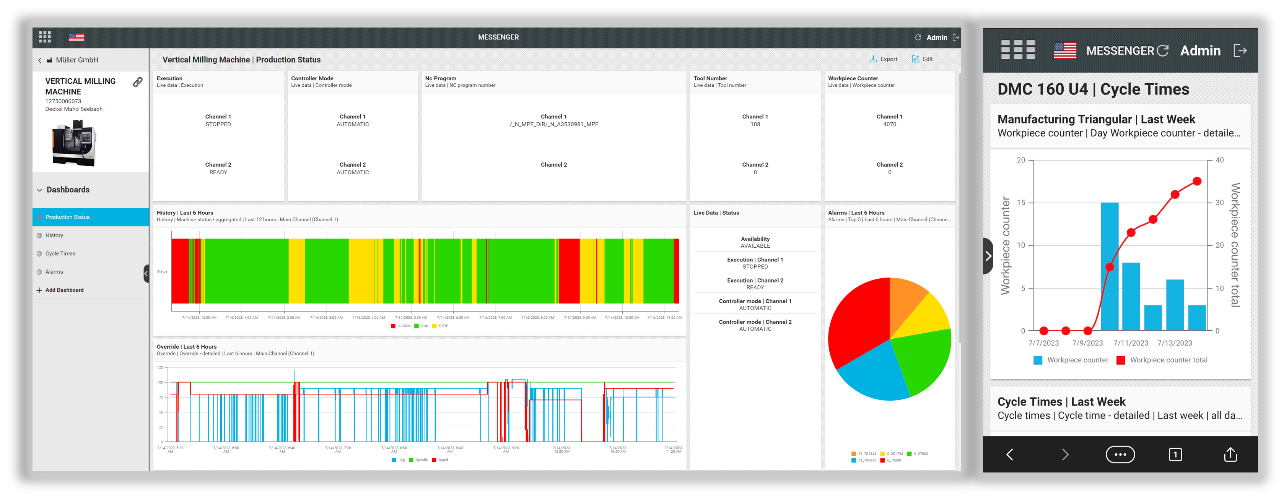This screenshot has height=500, width=1284.
Task: Toggle Workpiece counter legend in mobile chart
Action: 1071,360
